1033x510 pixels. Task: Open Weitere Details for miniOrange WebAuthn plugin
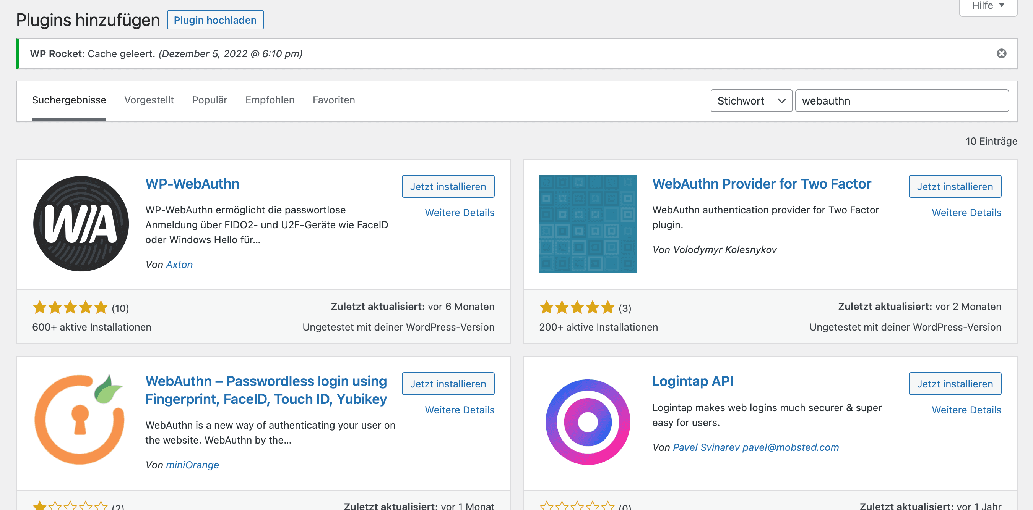coord(460,410)
